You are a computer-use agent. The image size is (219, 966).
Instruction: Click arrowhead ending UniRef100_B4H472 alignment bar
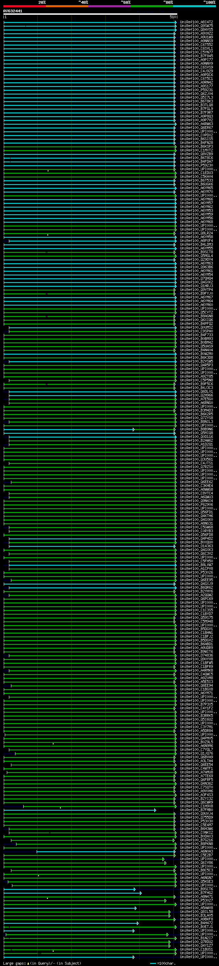pos(138,923)
